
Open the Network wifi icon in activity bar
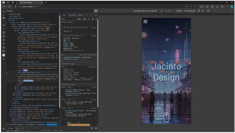(x=4, y=40)
